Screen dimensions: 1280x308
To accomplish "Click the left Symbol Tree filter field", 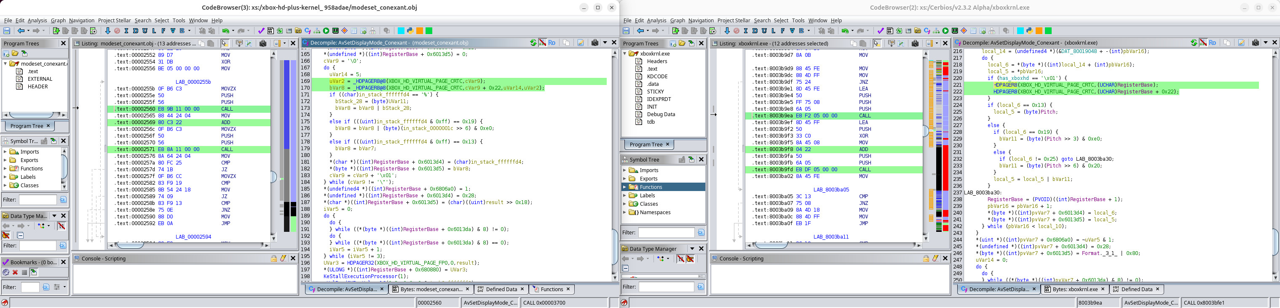I will point(38,199).
